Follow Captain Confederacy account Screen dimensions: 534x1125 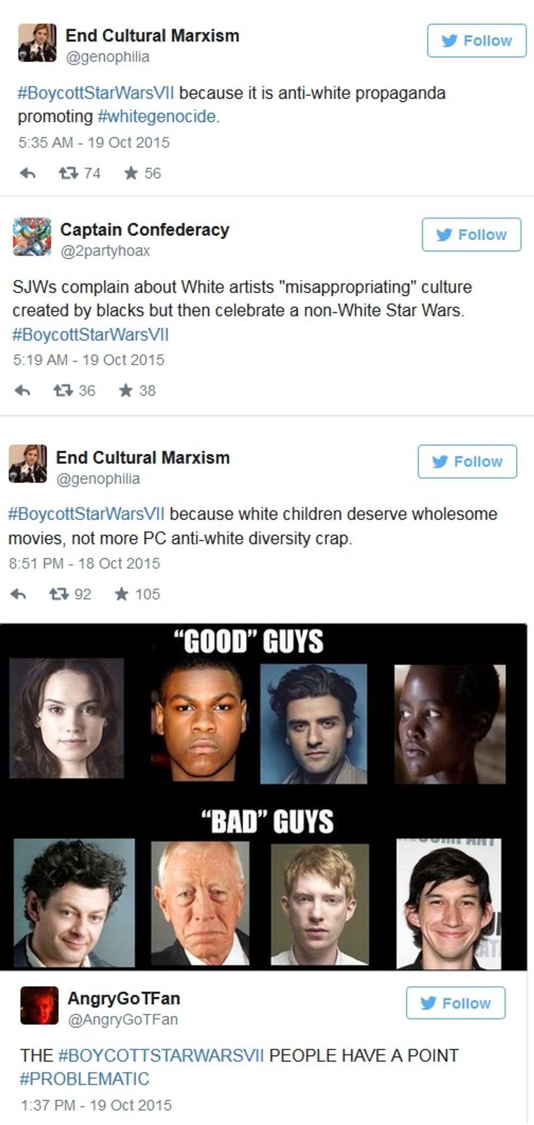(x=471, y=234)
